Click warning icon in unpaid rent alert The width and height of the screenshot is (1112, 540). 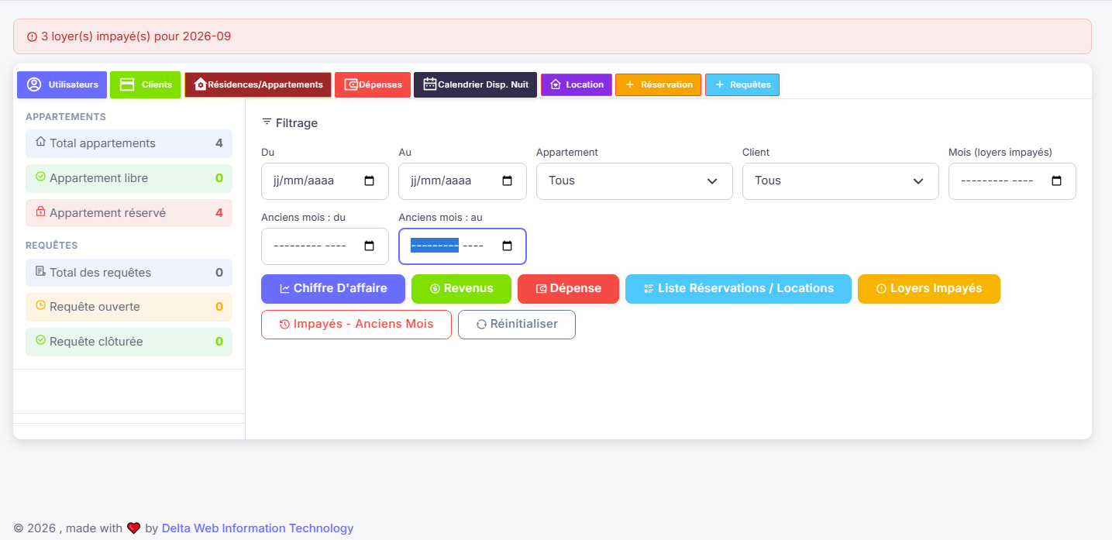32,36
